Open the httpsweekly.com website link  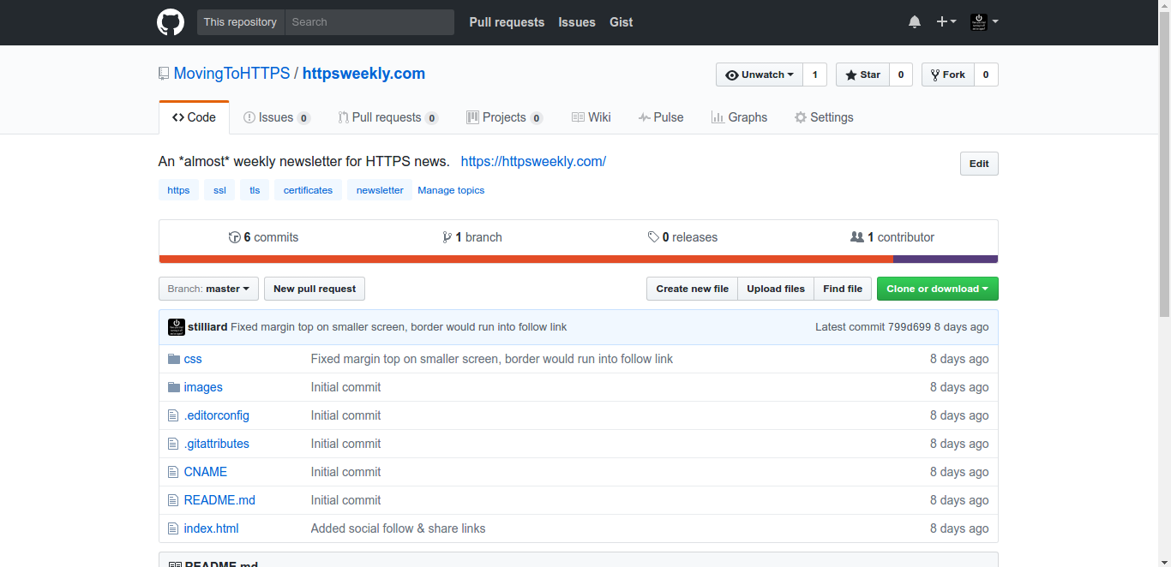pyautogui.click(x=533, y=161)
